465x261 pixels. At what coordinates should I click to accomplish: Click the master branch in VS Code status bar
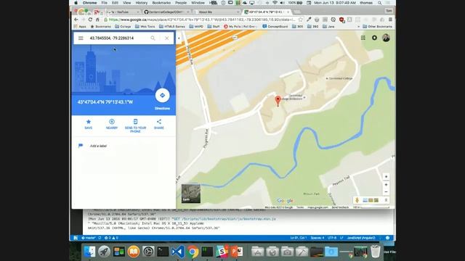point(89,238)
